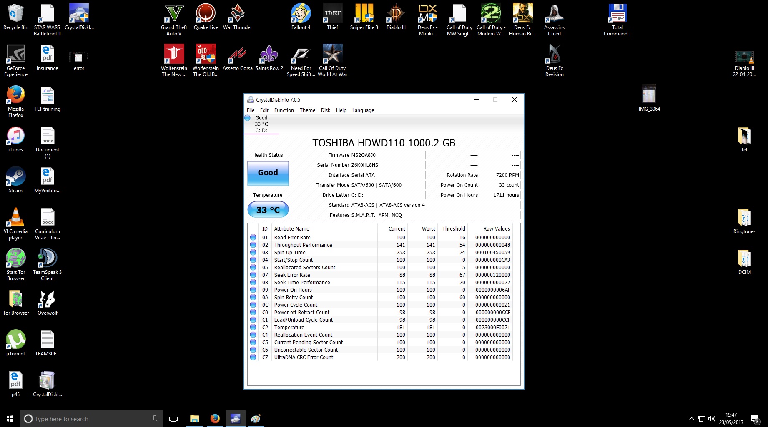Click Raw Values column header
This screenshot has width=768, height=427.
click(x=490, y=229)
